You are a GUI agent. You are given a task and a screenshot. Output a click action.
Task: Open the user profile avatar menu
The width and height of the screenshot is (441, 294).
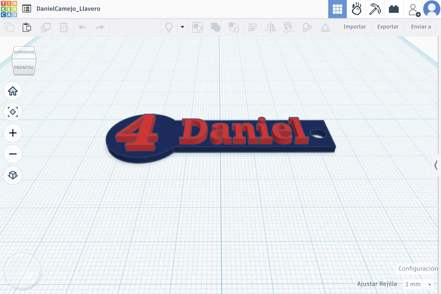[432, 9]
